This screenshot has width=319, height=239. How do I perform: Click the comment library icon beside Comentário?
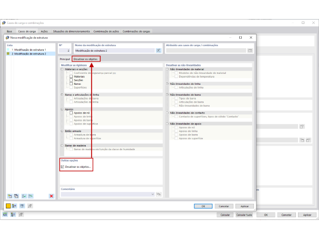tap(159, 194)
